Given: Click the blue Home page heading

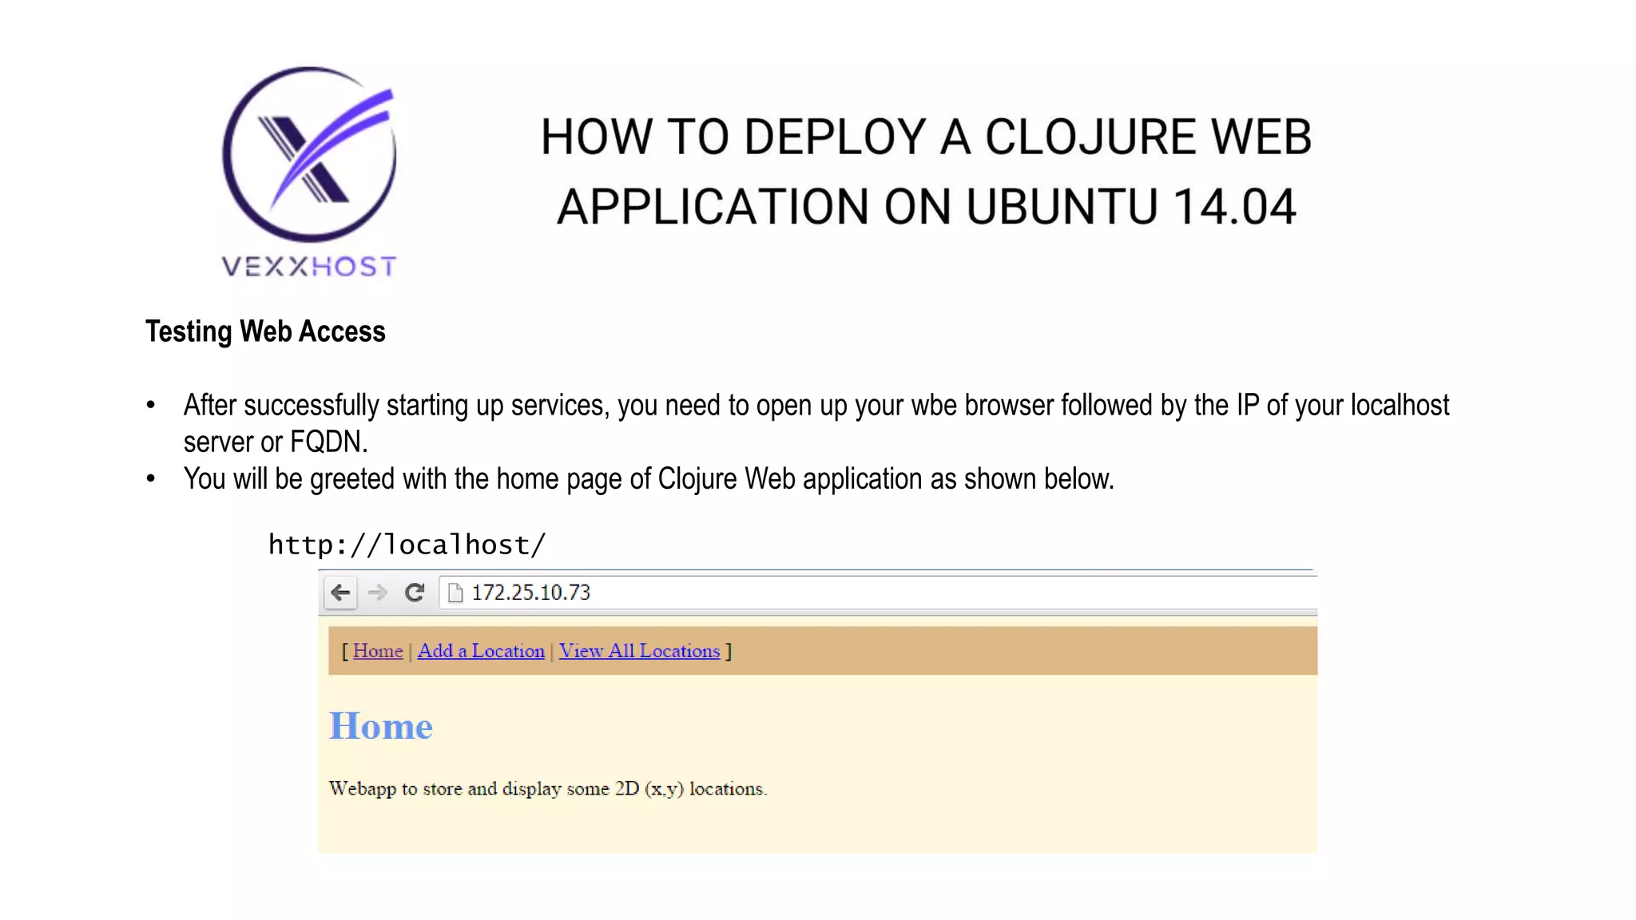Looking at the screenshot, I should [381, 726].
